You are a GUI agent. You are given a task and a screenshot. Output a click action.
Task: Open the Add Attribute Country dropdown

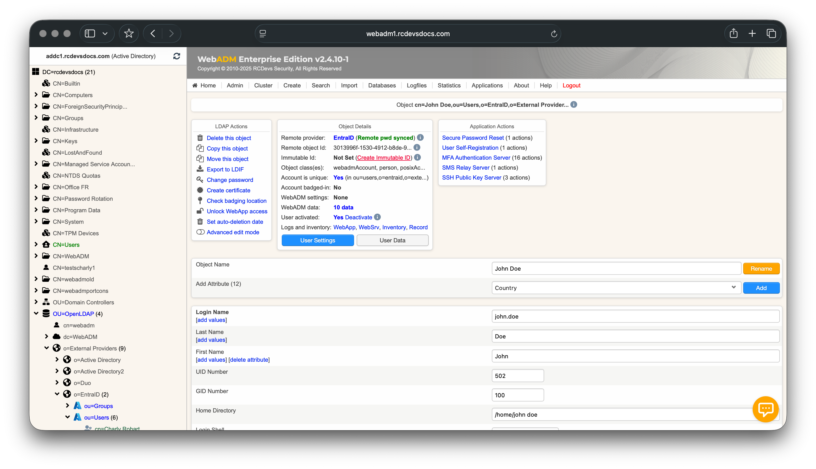coord(616,288)
